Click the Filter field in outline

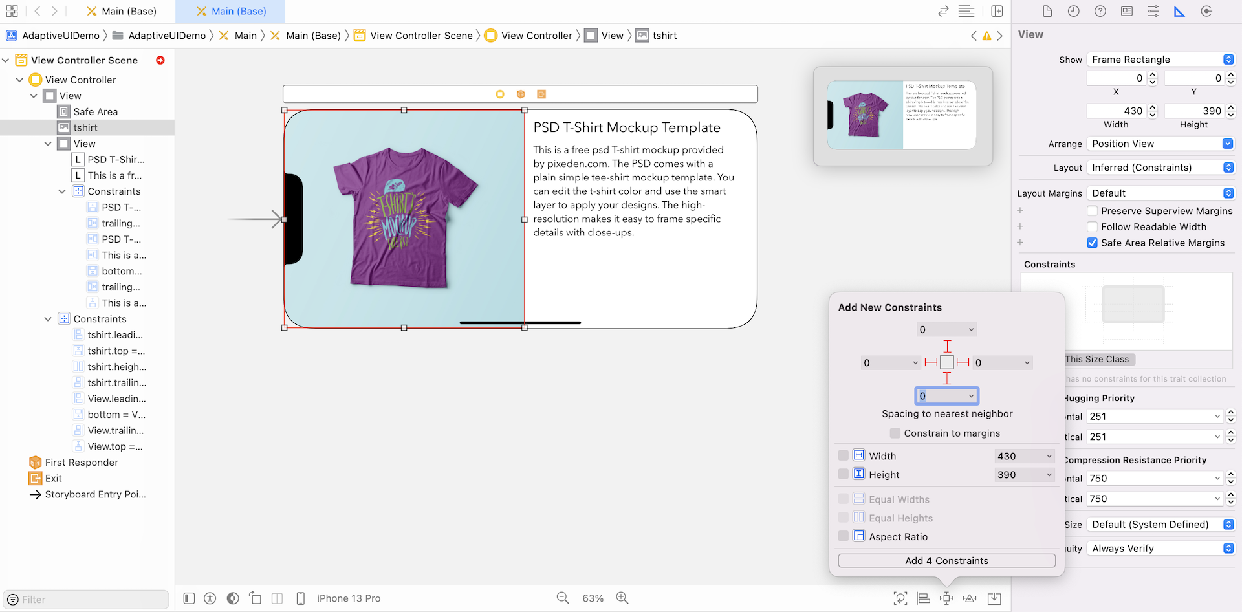[x=91, y=600]
